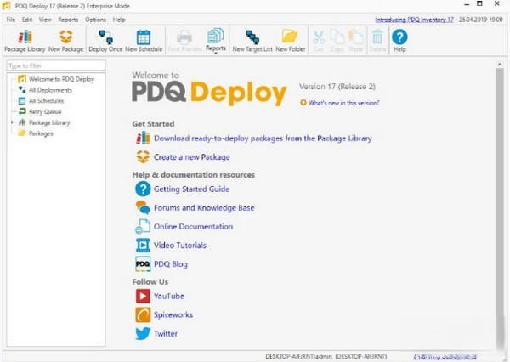
Task: Click the Delete trash icon
Action: (377, 42)
